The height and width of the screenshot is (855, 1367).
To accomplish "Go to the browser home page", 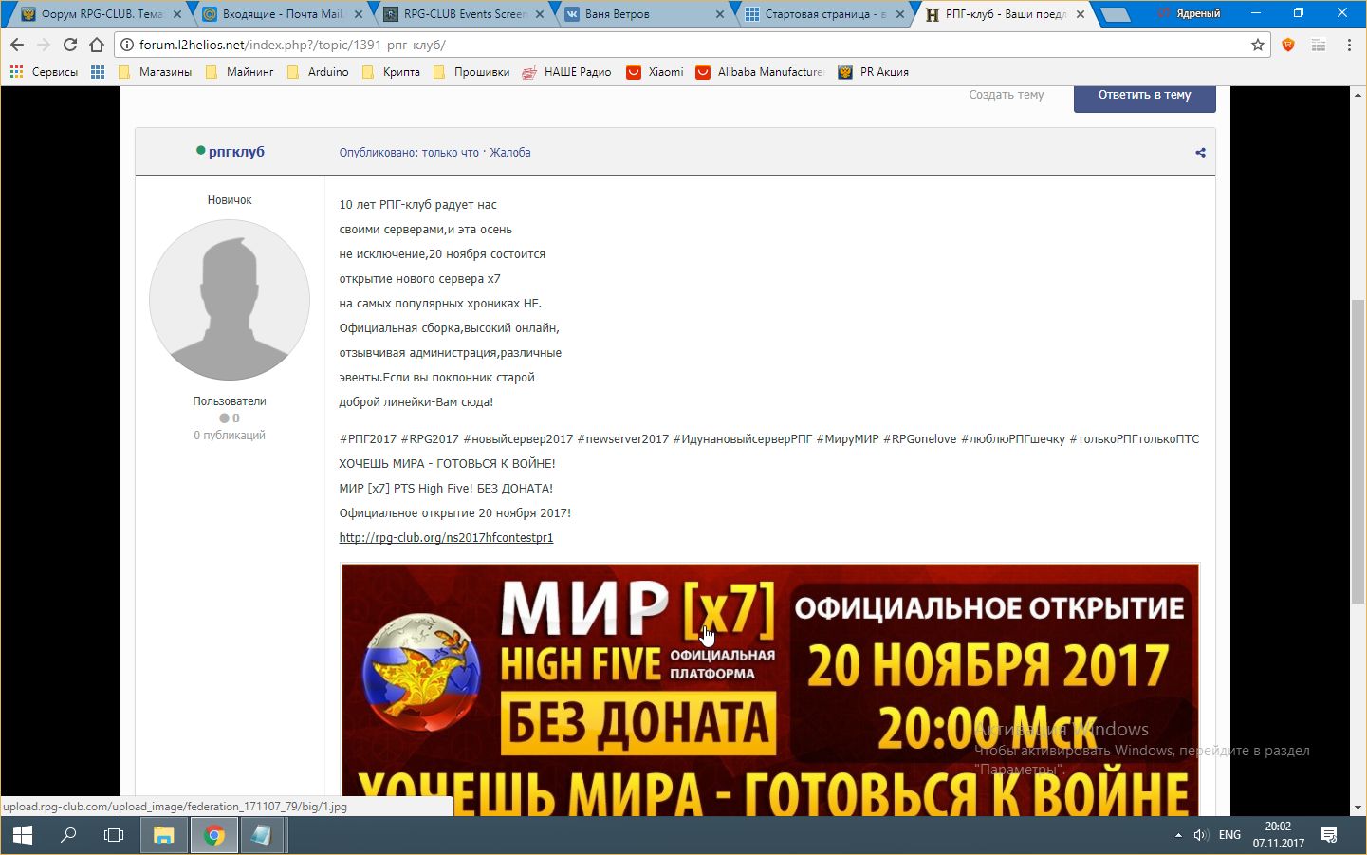I will [x=97, y=45].
